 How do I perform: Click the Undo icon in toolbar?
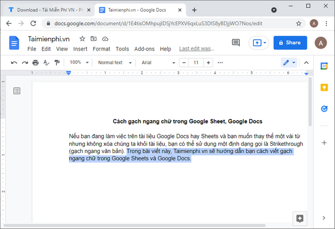pos(14,63)
